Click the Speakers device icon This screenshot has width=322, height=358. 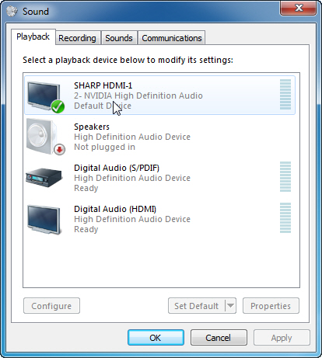44,137
